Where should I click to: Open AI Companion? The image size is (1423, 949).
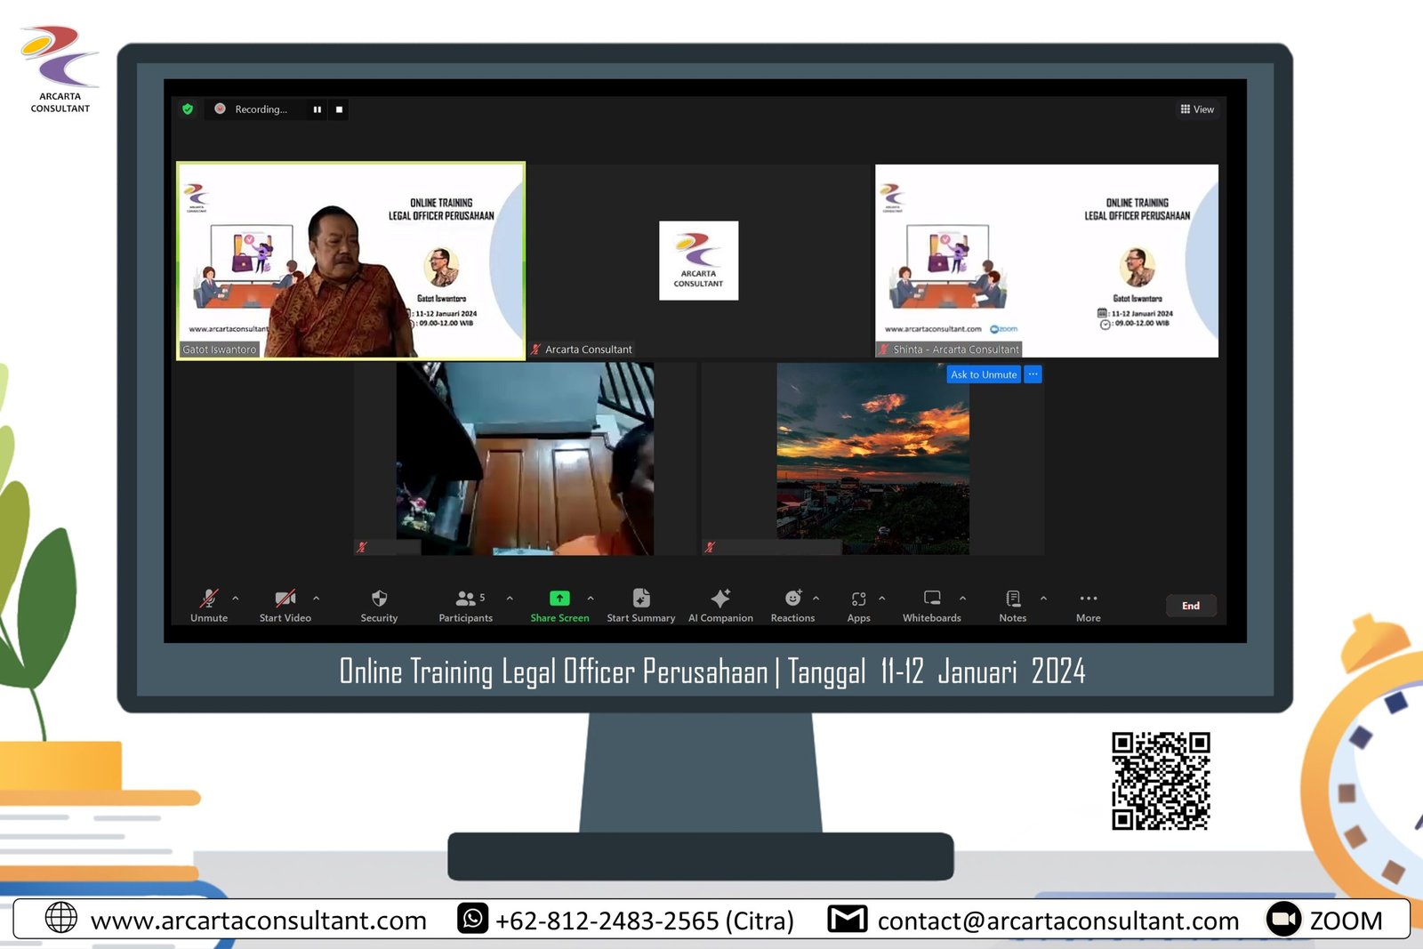click(720, 599)
